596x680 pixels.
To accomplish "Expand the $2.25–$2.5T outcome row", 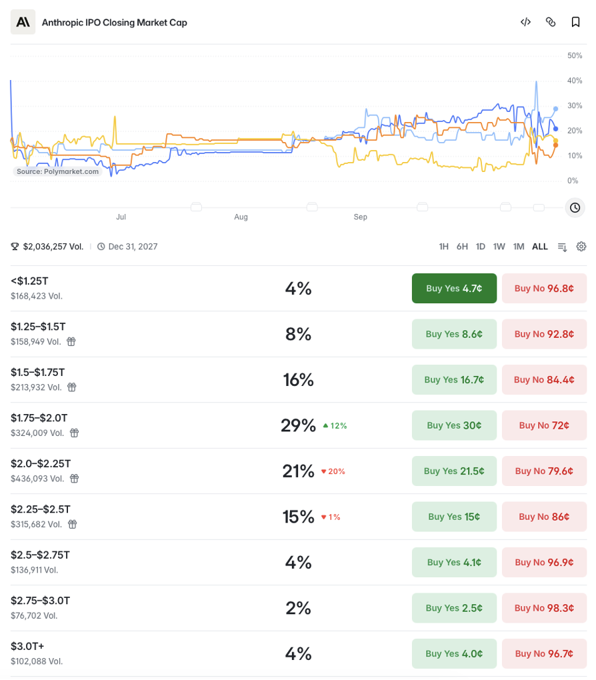I will (299, 517).
